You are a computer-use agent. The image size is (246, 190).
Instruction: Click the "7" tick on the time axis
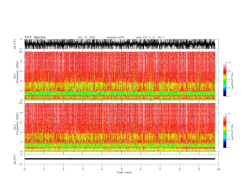click(160, 169)
